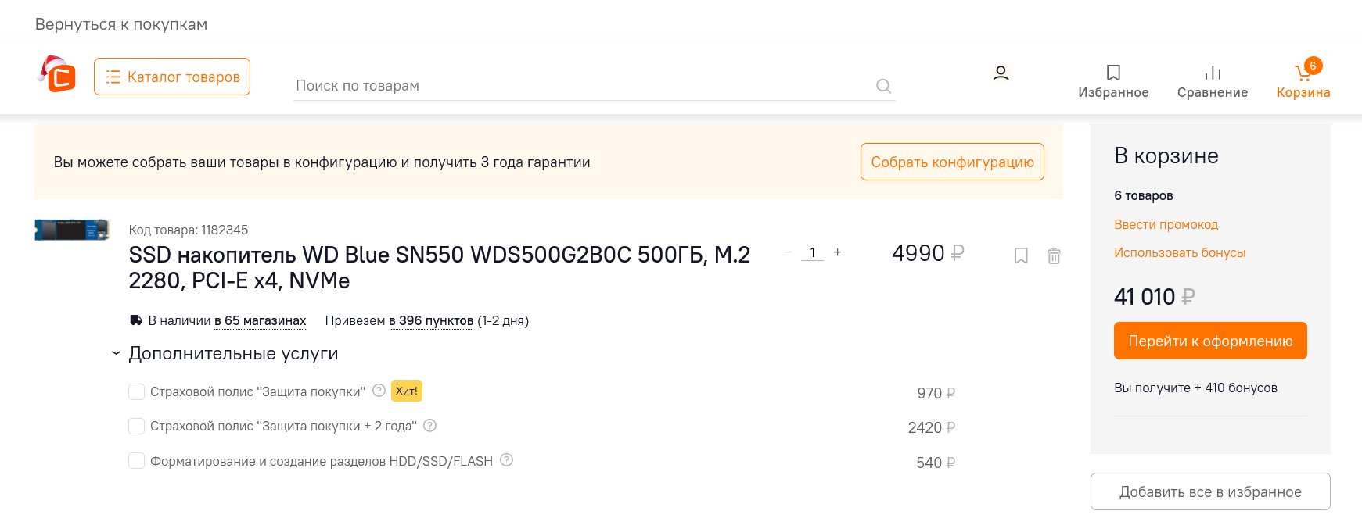Click Использовать бонусы link
Image resolution: width=1362 pixels, height=525 pixels.
click(1179, 253)
